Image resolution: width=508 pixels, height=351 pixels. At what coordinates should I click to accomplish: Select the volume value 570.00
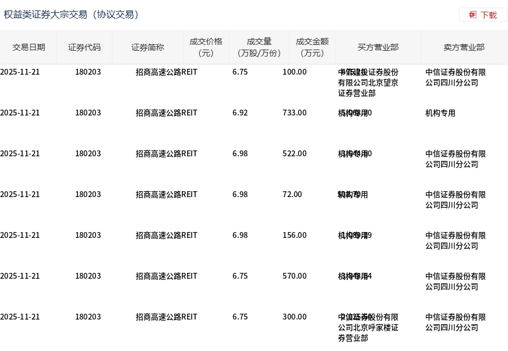coord(295,276)
